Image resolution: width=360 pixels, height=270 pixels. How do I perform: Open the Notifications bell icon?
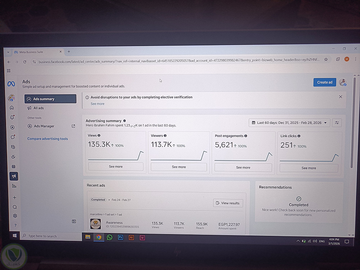click(x=12, y=117)
